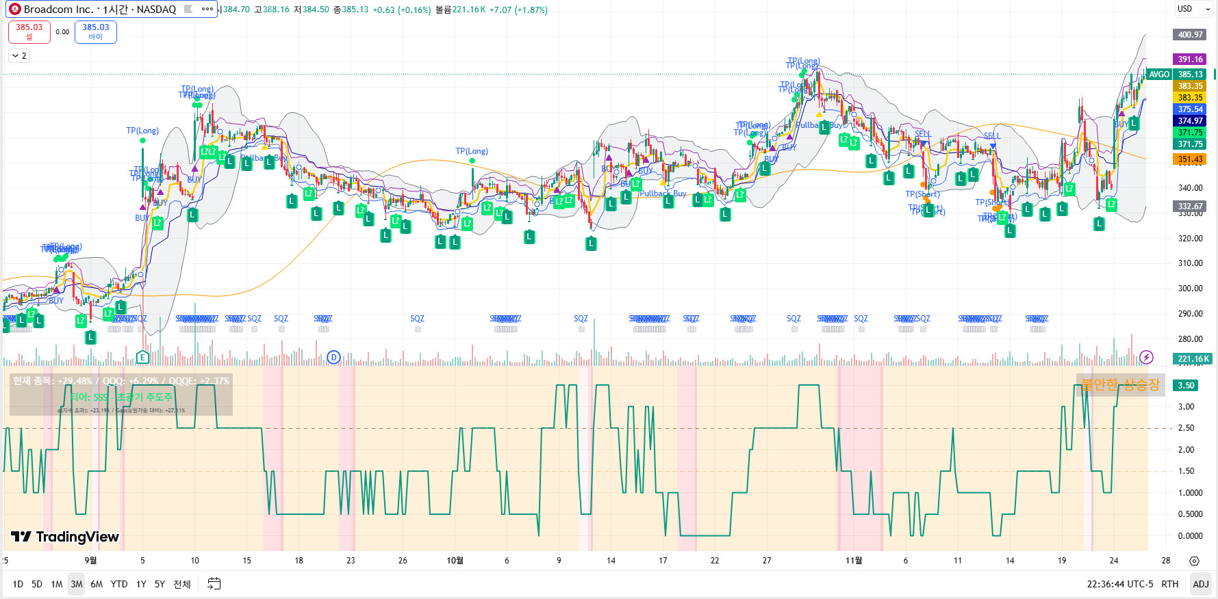Click the dividend 'D' marker
This screenshot has width=1218, height=599.
click(333, 357)
